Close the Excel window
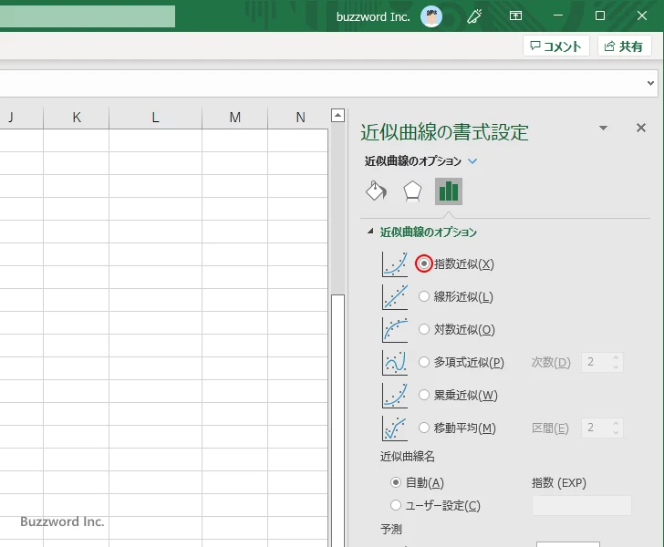 642,15
